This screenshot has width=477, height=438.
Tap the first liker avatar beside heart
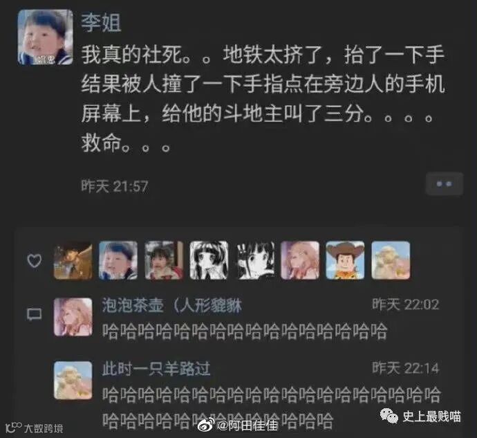(x=73, y=260)
